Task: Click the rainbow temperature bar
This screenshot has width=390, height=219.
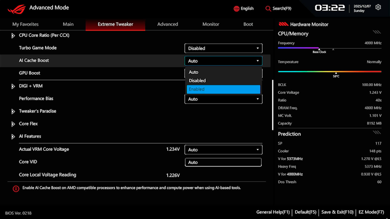Action: [330, 72]
